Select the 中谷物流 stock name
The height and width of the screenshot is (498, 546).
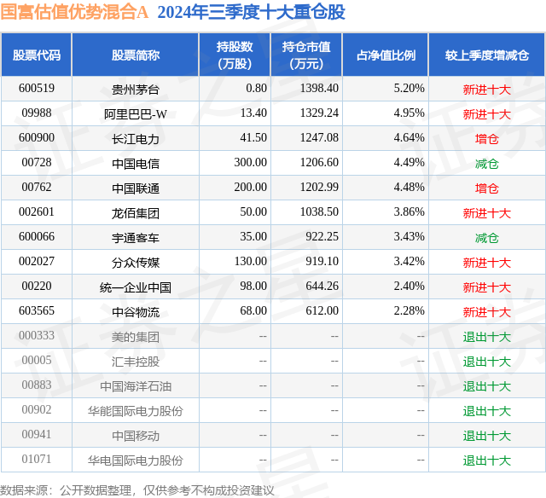coord(136,312)
